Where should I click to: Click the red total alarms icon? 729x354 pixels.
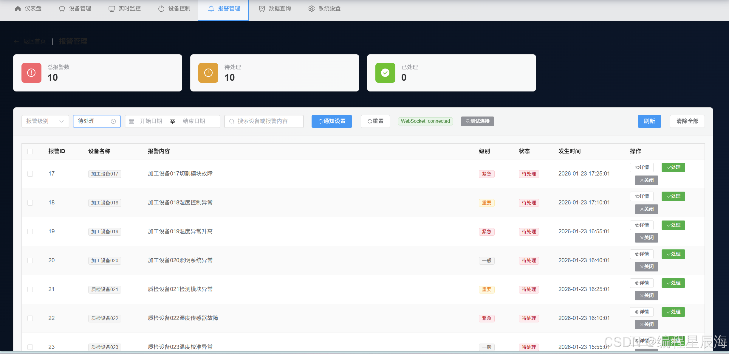tap(31, 73)
